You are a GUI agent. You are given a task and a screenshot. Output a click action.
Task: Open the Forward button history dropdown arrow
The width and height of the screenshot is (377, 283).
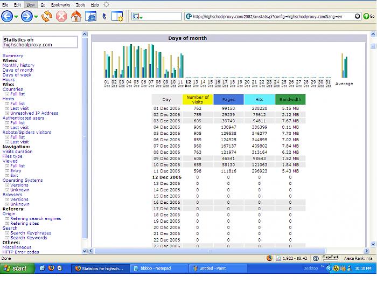click(36, 17)
